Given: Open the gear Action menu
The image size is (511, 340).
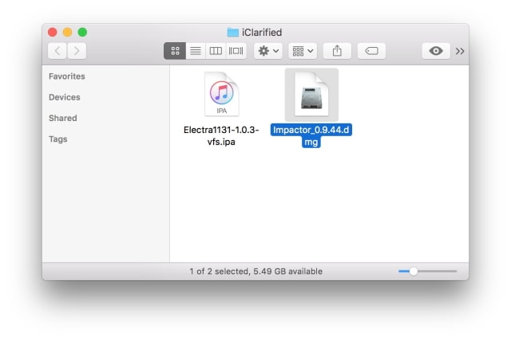Looking at the screenshot, I should 268,51.
